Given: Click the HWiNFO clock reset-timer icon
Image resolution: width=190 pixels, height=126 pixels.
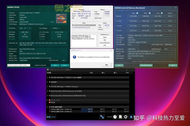Looking at the screenshot, I should tap(115, 117).
